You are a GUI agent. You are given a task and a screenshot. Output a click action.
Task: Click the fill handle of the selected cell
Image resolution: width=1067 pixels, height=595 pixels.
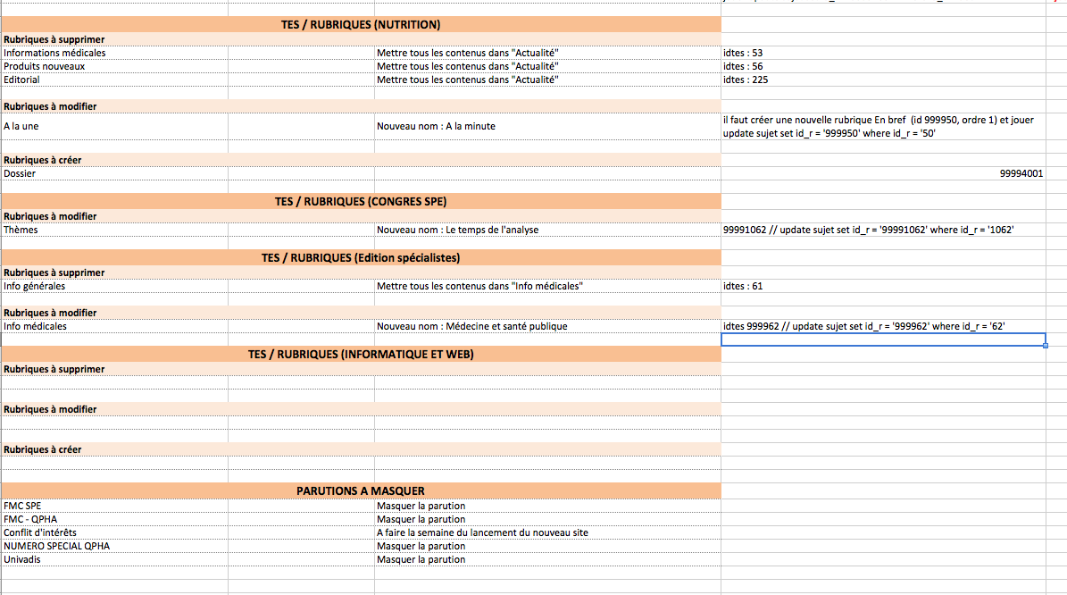coord(1046,346)
